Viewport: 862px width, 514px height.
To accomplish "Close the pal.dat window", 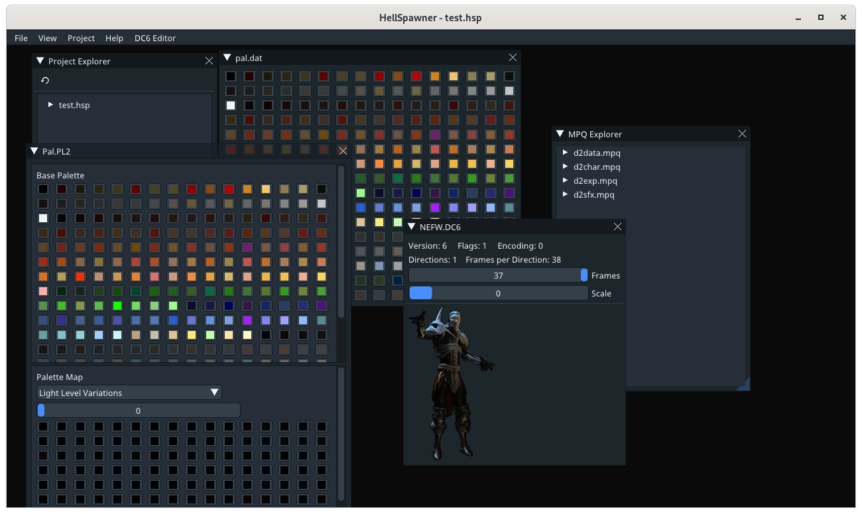I will pos(513,58).
